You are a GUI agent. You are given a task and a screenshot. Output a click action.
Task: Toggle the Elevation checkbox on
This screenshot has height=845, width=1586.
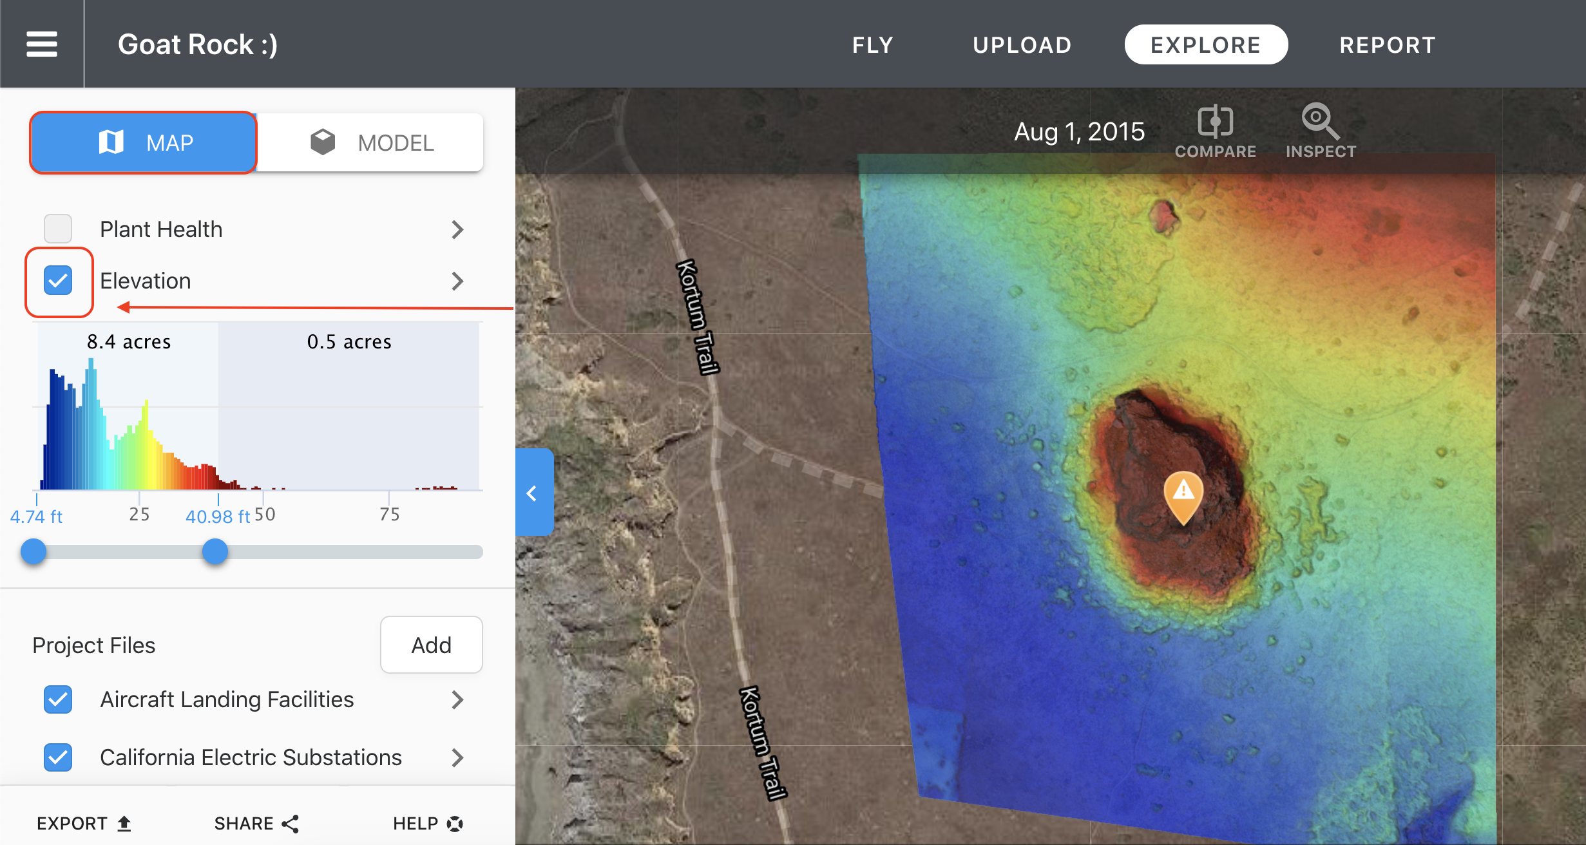(59, 281)
